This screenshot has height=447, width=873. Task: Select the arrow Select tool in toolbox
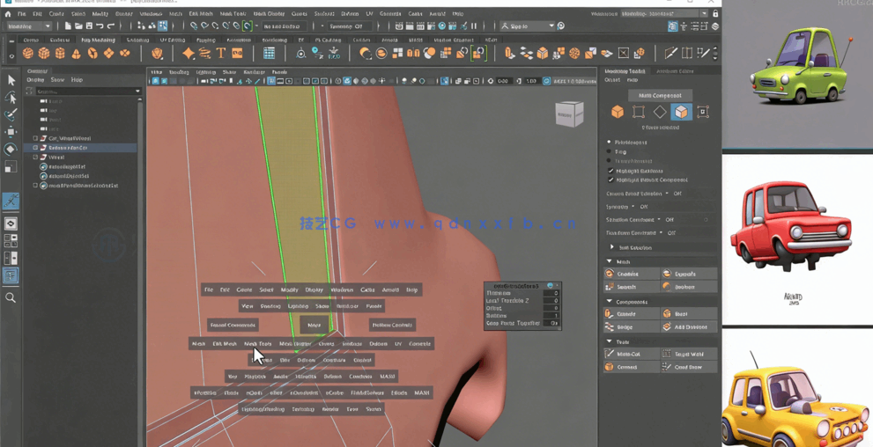(11, 80)
